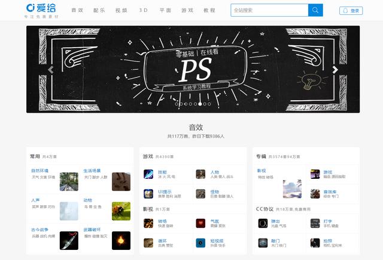Open the 游戏 link under 专辑
Image resolution: width=383 pixels, height=260 pixels.
[328, 172]
